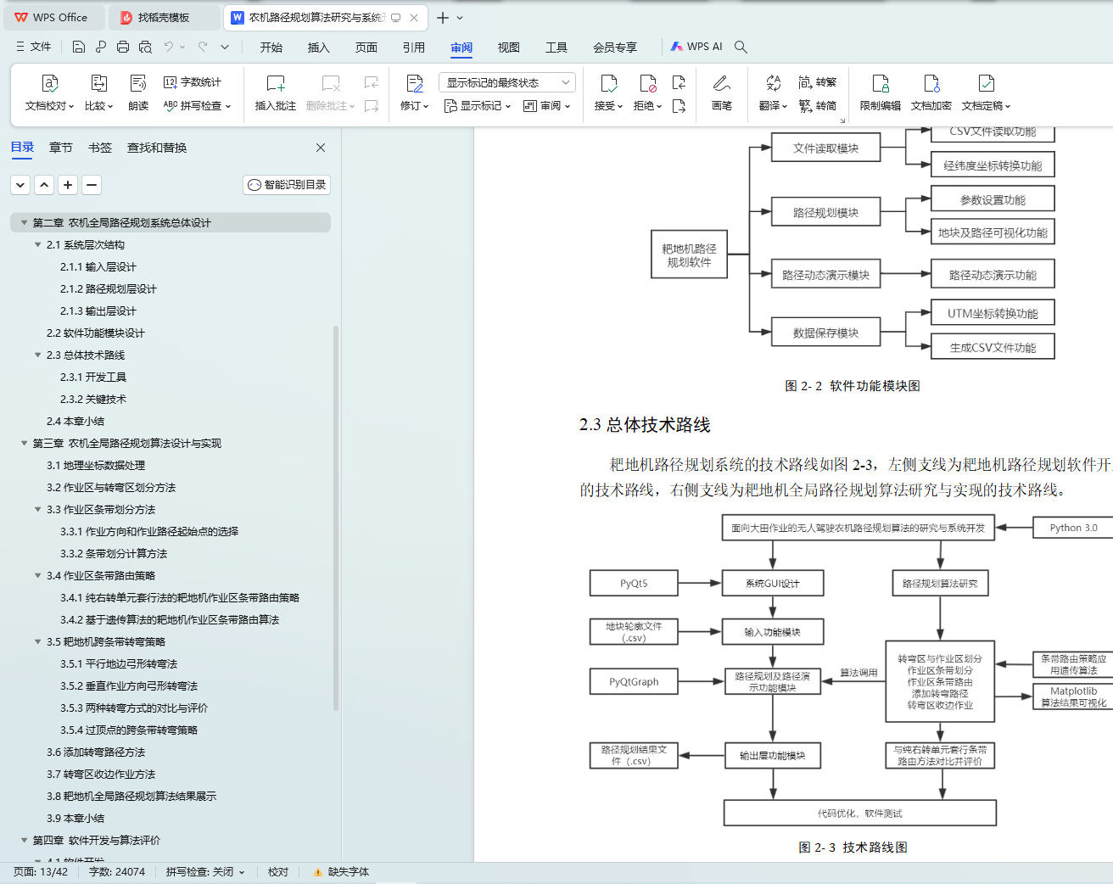The image size is (1113, 884).
Task: Click the 接受 accept change icon
Action: [x=608, y=83]
